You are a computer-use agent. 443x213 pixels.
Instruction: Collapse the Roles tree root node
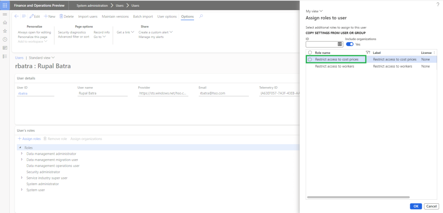(x=20, y=148)
